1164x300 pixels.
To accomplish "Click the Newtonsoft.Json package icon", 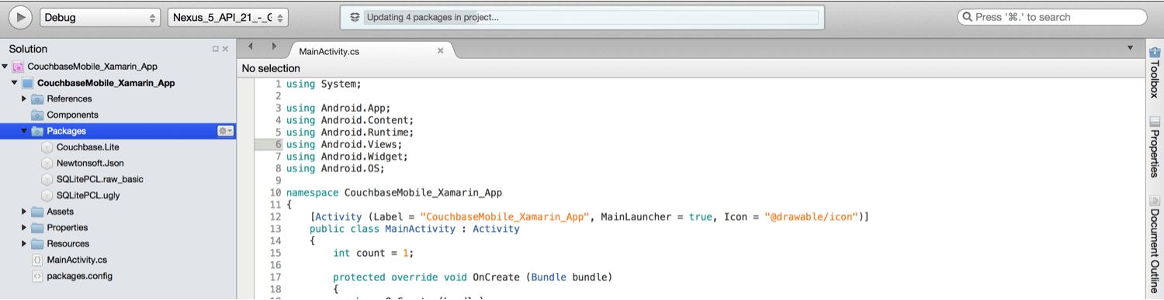I will click(47, 164).
